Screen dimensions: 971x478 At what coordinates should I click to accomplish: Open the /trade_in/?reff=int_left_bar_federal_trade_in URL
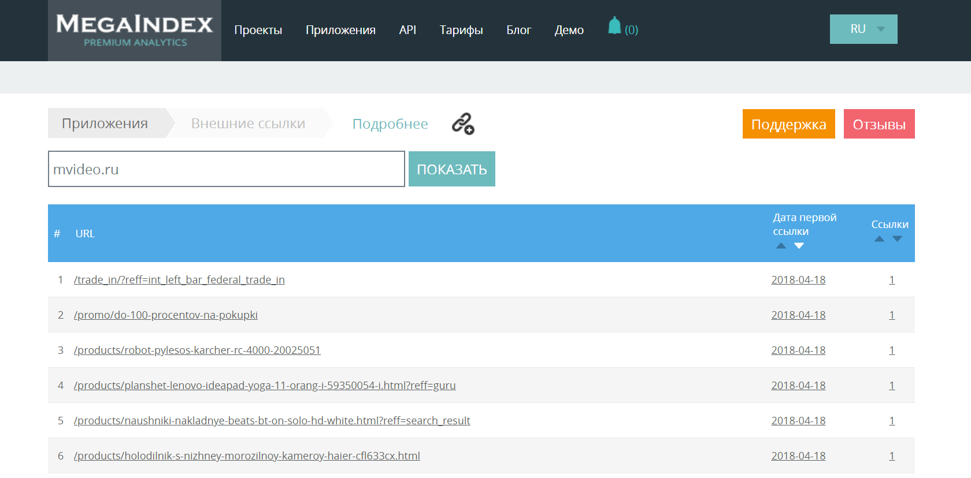(x=179, y=280)
